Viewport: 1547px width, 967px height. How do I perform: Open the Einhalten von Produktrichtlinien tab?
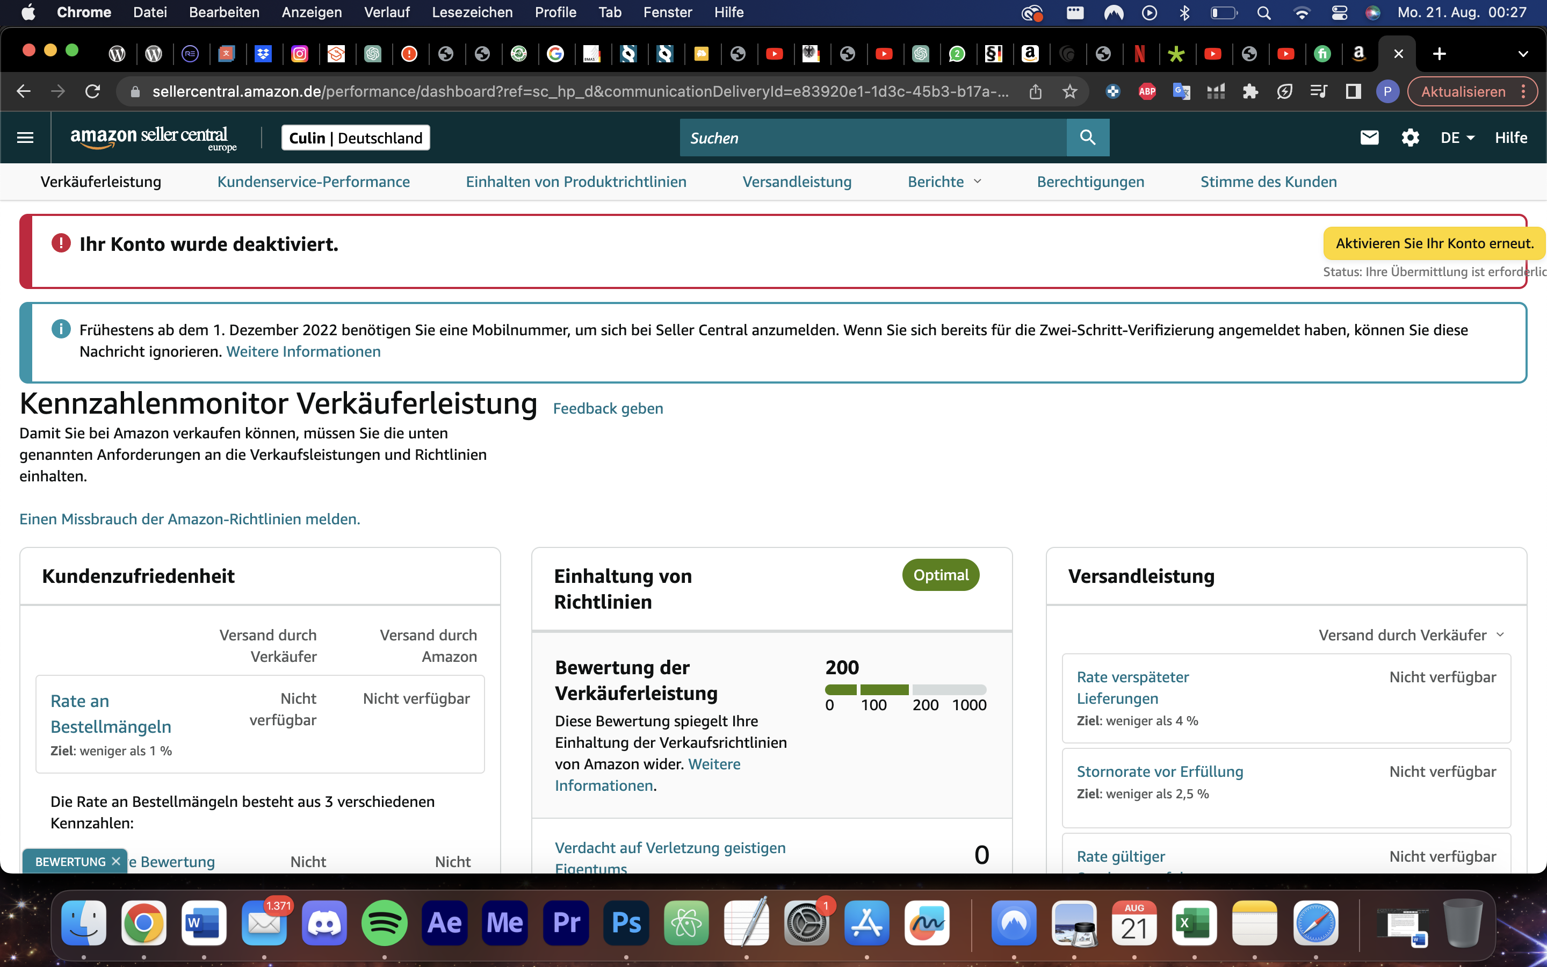pos(576,182)
